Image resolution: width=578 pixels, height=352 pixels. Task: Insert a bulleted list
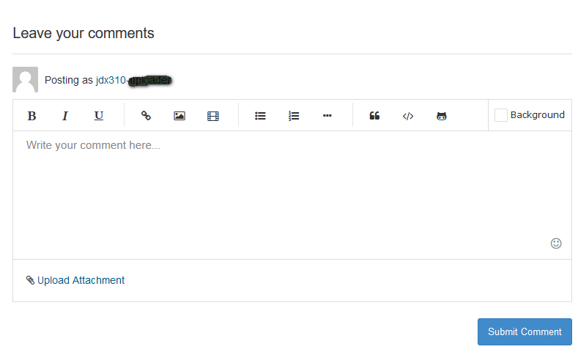(260, 116)
